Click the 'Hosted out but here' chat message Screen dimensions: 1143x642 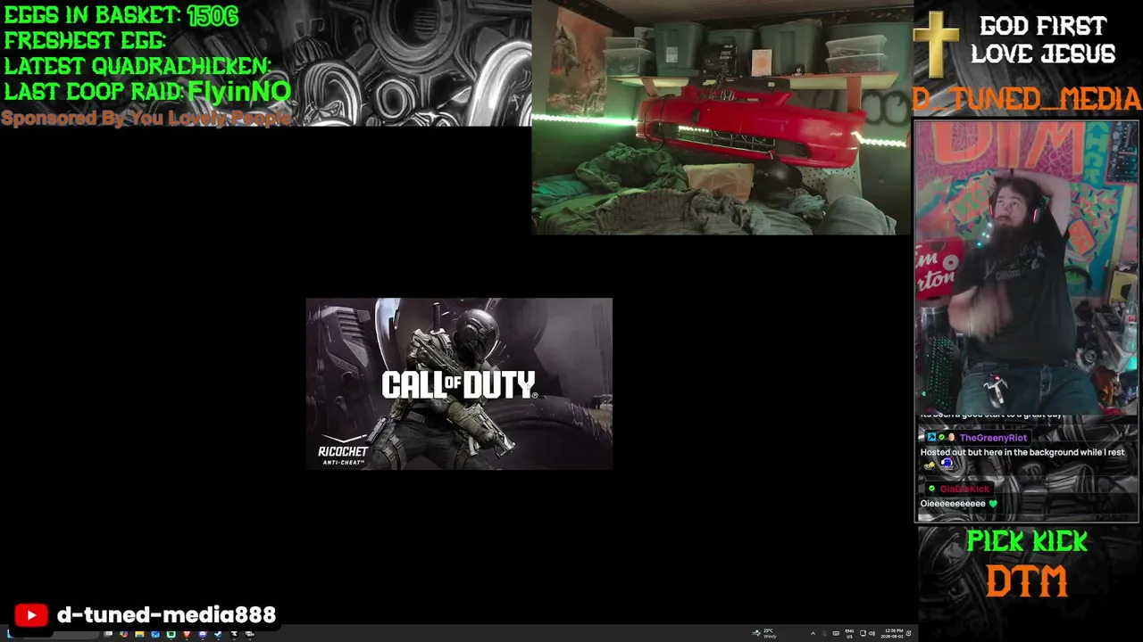(x=1022, y=452)
